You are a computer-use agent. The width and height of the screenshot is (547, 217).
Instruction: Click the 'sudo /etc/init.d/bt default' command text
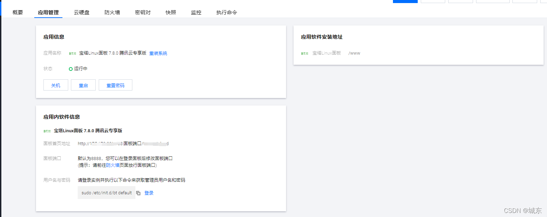(x=107, y=193)
